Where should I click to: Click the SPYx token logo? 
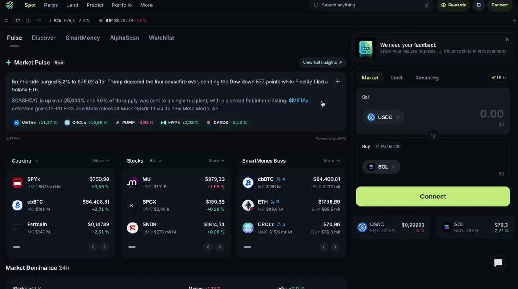tap(17, 182)
